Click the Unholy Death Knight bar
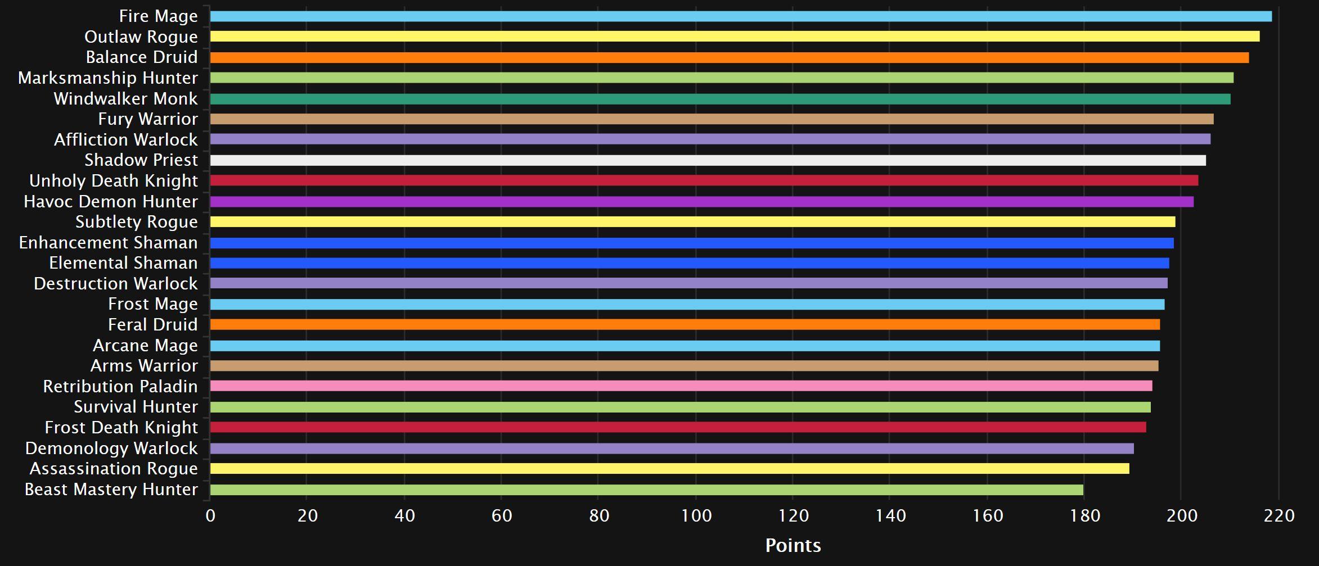 point(704,180)
